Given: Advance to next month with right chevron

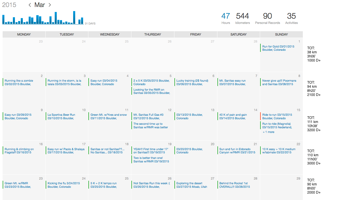Looking at the screenshot, I should coord(50,5).
